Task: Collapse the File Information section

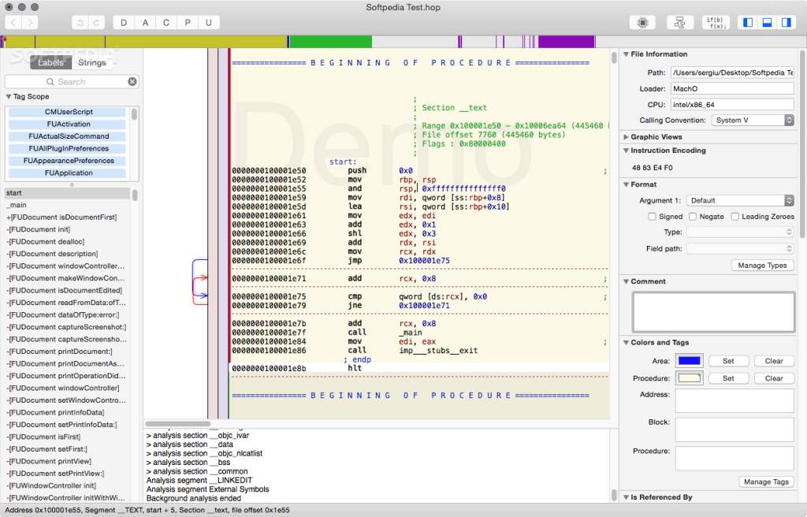Action: coord(626,54)
